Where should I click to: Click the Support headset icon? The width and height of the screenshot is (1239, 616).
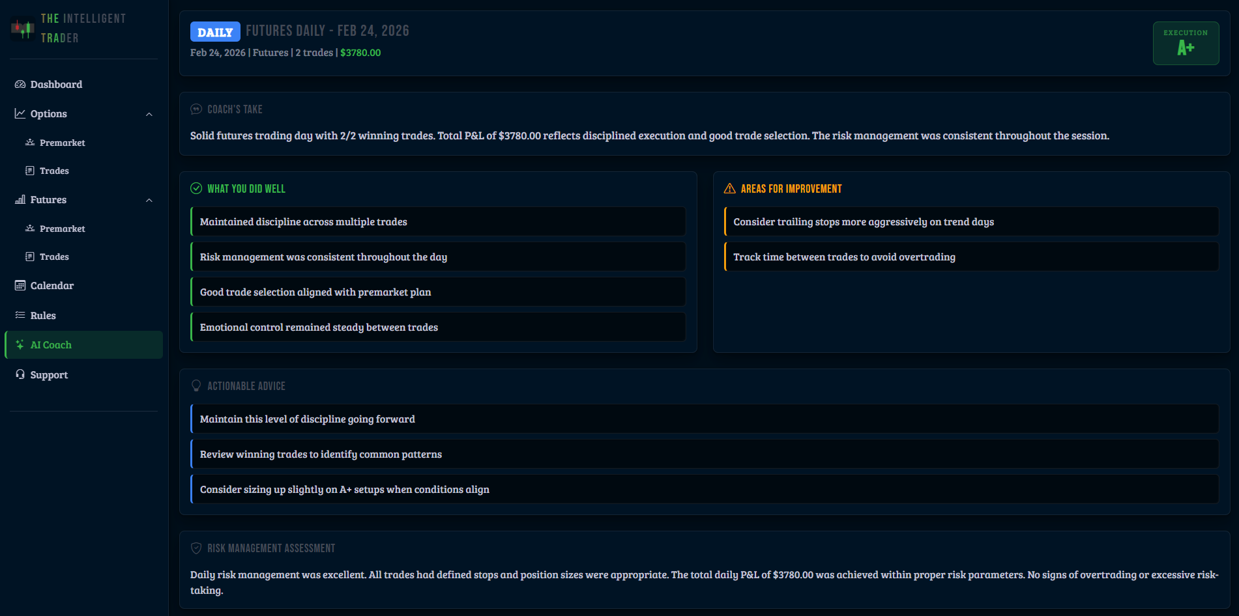tap(20, 374)
